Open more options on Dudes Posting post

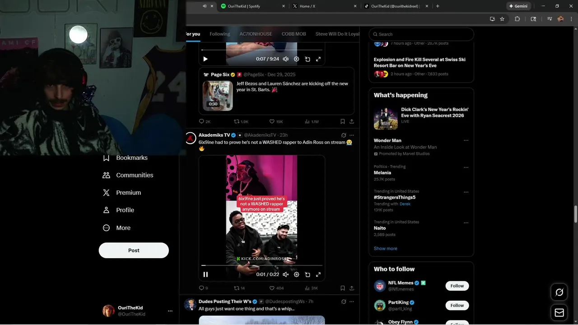pyautogui.click(x=352, y=302)
